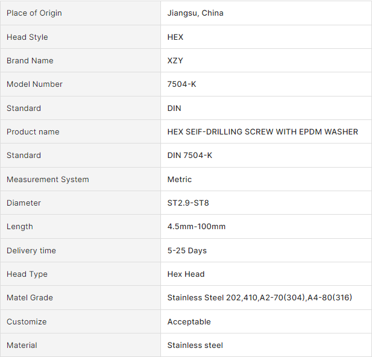Click the "Place of Origin" label cell
Viewport: 372px width, 357px height.
[34, 13]
